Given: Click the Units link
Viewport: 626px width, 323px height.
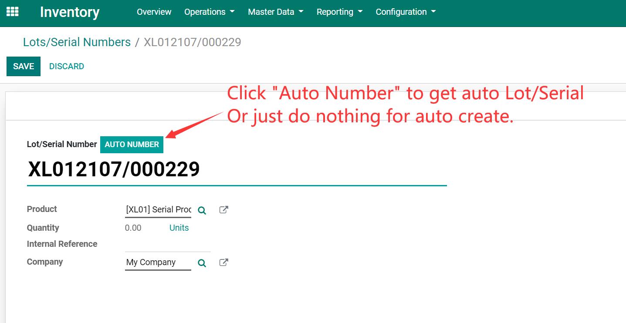Looking at the screenshot, I should point(179,228).
